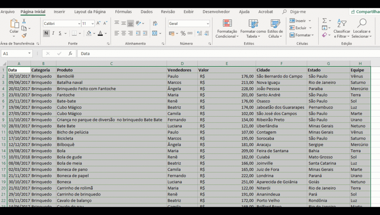Viewport: 380px width, 215px height.
Task: Click Excluir in the Células group
Action: tap(298, 28)
